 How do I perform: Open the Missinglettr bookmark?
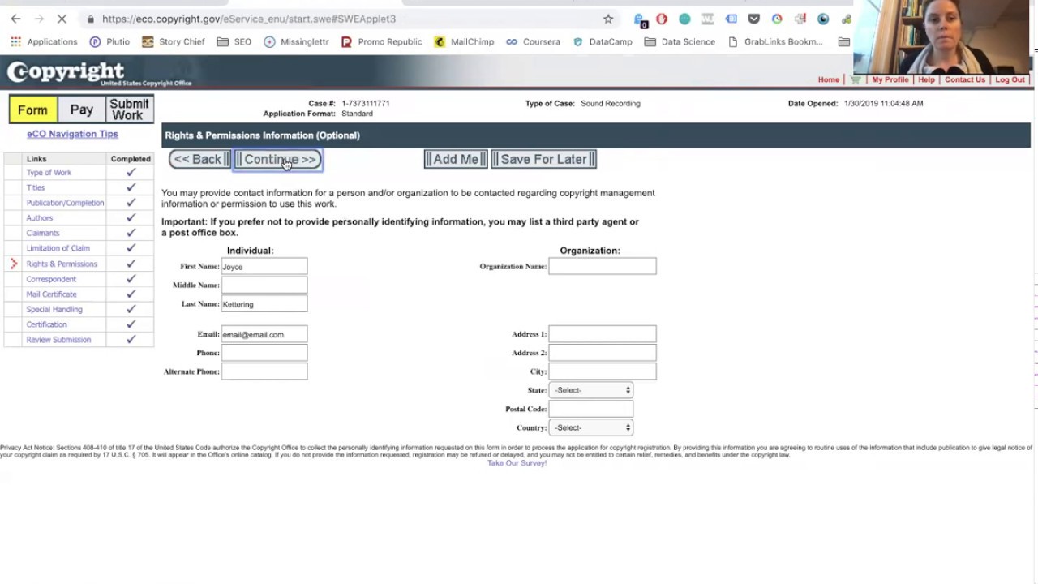pos(296,41)
